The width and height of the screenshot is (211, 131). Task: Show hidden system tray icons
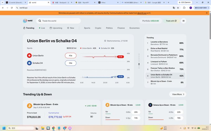point(181,128)
